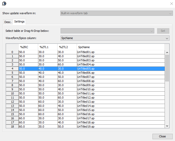Click the %ZTL1 column header

(48, 47)
